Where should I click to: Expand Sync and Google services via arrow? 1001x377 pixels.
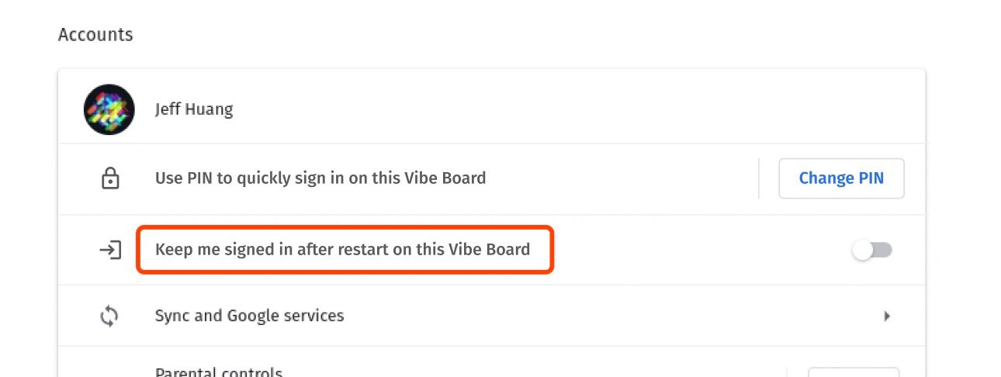(887, 316)
